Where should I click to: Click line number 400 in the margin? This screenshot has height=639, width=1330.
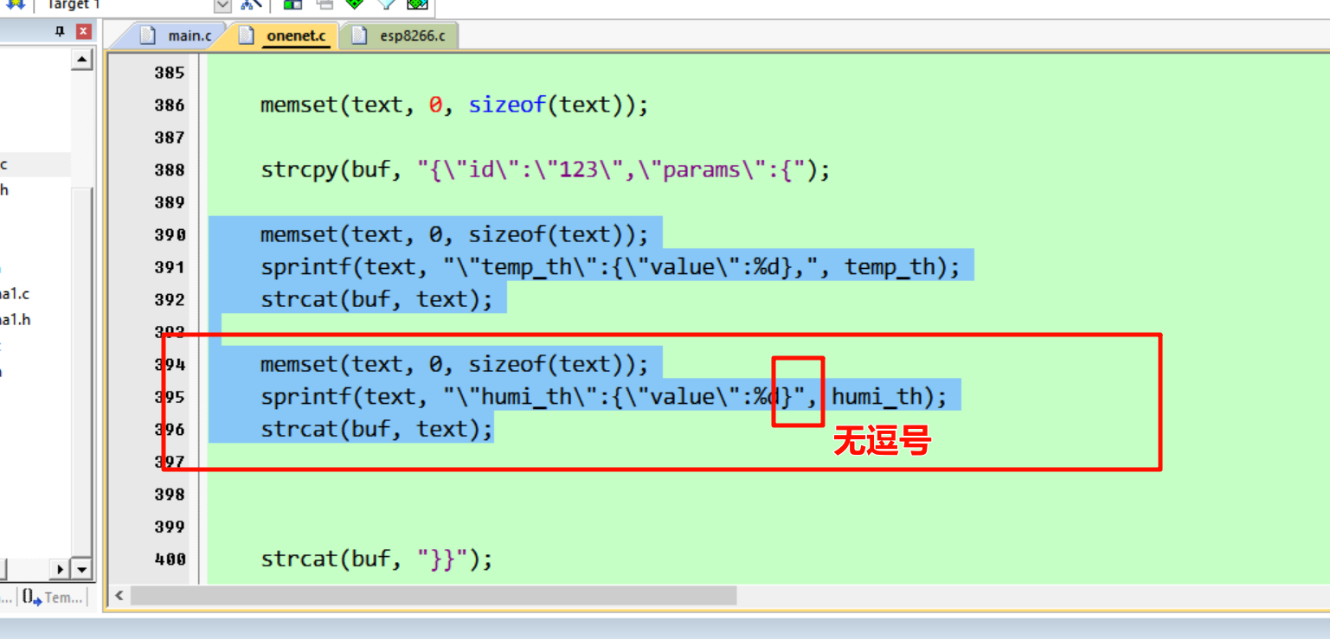[x=170, y=559]
